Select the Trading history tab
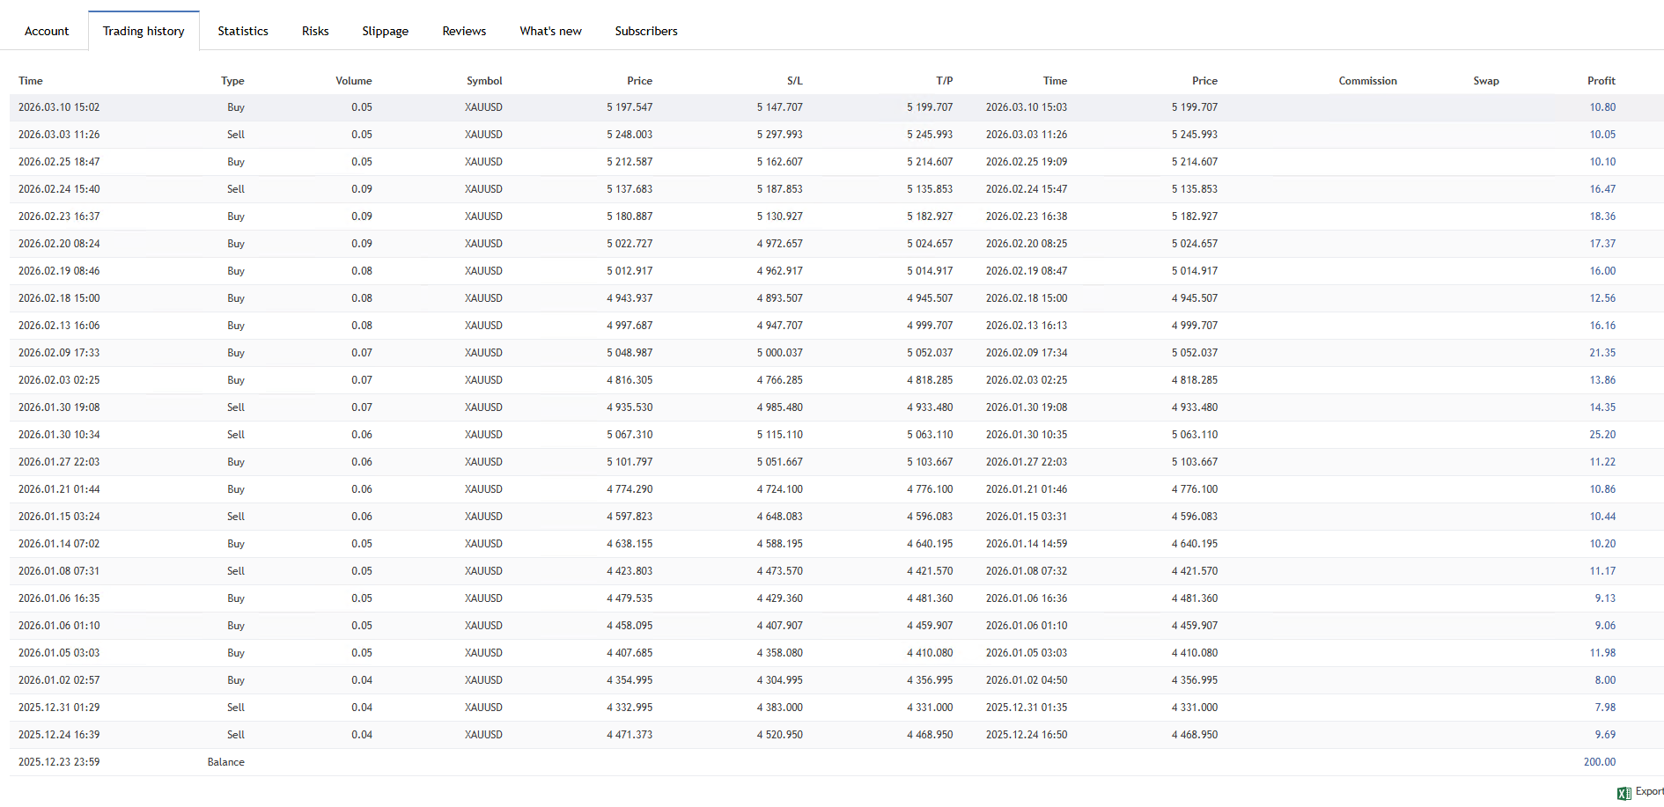The image size is (1664, 807). click(x=144, y=31)
